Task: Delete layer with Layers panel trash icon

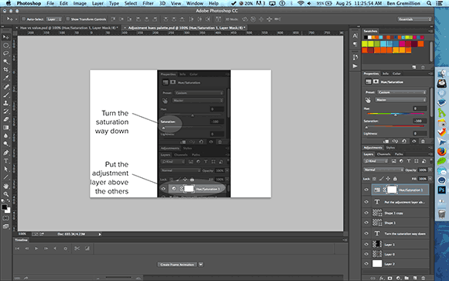Action: pos(423,278)
